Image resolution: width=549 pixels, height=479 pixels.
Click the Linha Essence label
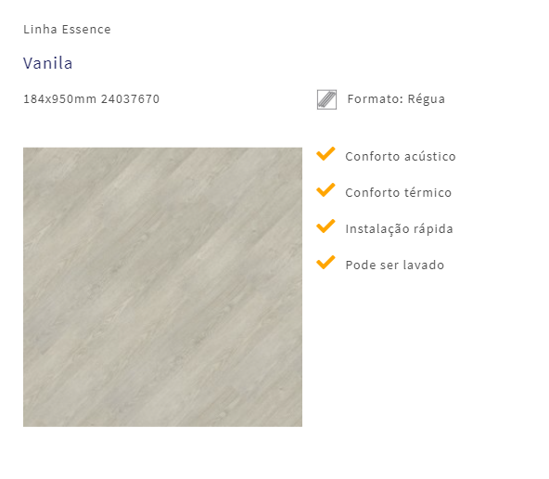(67, 29)
